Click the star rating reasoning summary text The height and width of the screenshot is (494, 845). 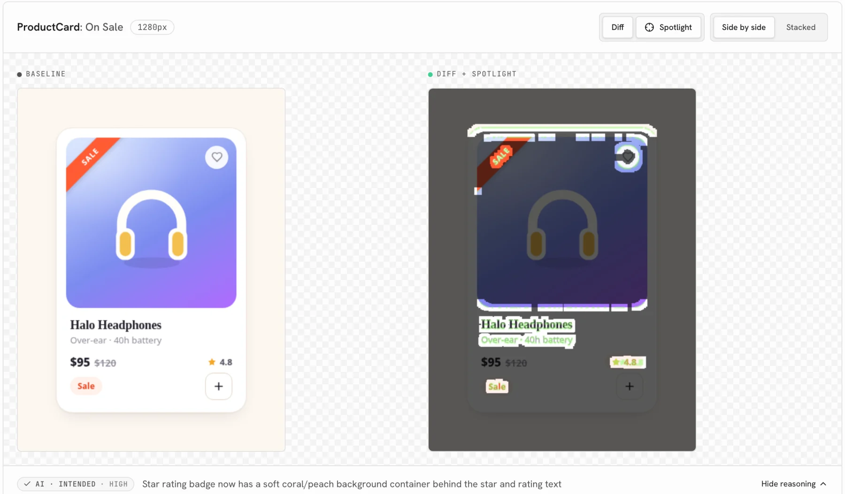(352, 484)
